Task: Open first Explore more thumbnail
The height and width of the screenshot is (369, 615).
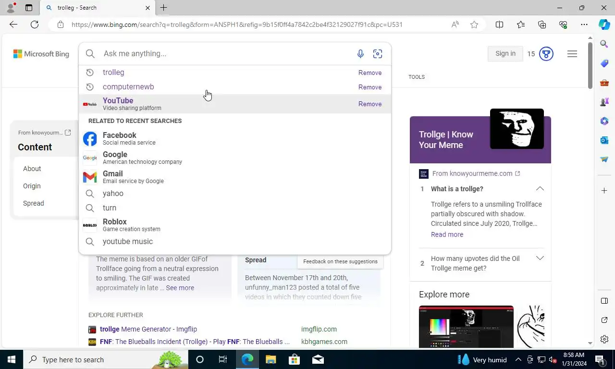Action: (466, 327)
